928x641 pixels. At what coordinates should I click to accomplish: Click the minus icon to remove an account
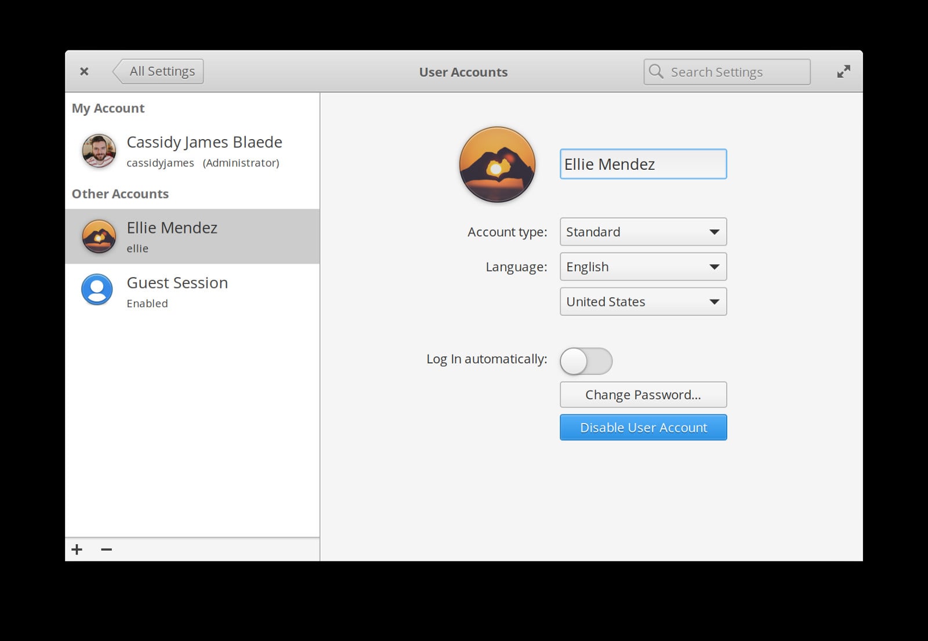pyautogui.click(x=106, y=549)
